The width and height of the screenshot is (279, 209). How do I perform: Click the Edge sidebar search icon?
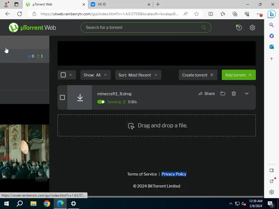tap(271, 25)
